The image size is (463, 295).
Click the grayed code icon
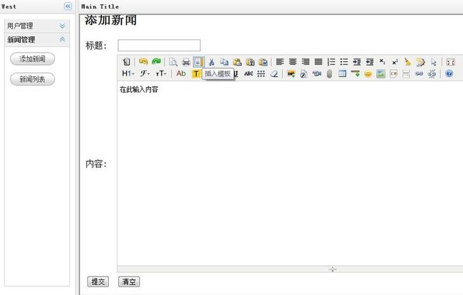point(394,74)
